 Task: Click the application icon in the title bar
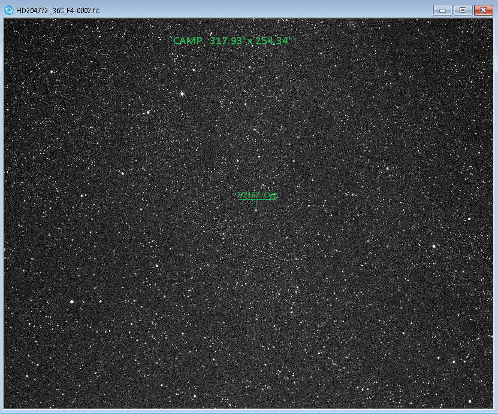8,10
